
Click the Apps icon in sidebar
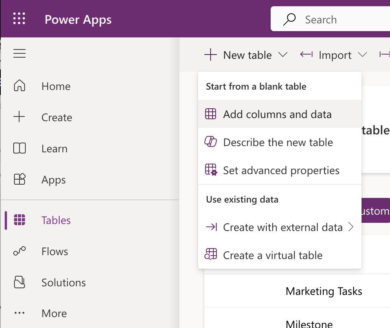click(x=19, y=180)
